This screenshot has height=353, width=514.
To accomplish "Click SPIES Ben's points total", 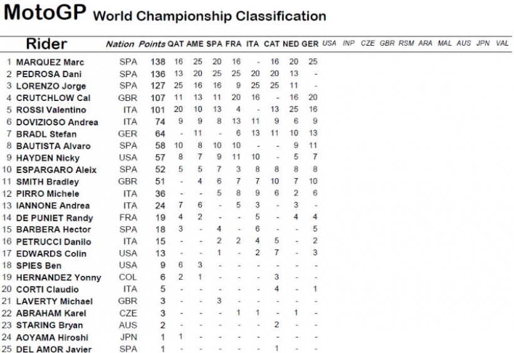I will pos(162,265).
